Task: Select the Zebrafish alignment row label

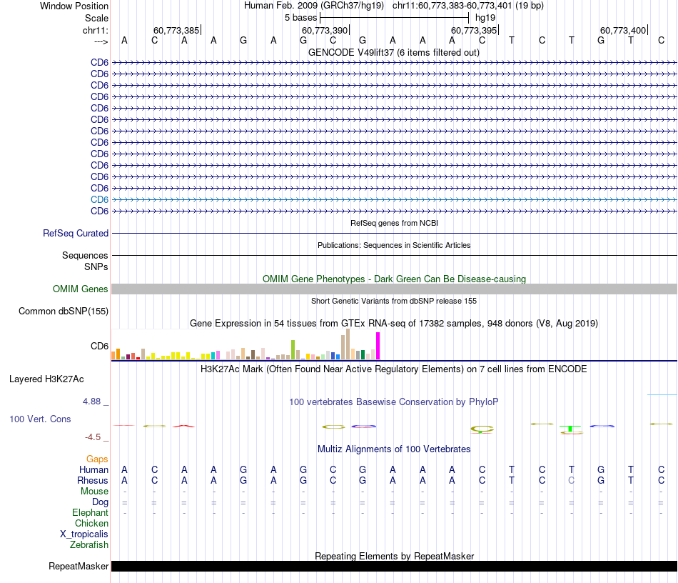Action: click(x=89, y=544)
